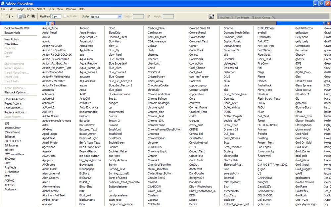Select the Ben's Stone Text action set

point(90,147)
